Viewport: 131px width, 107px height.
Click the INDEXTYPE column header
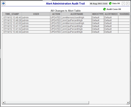coord(98,14)
